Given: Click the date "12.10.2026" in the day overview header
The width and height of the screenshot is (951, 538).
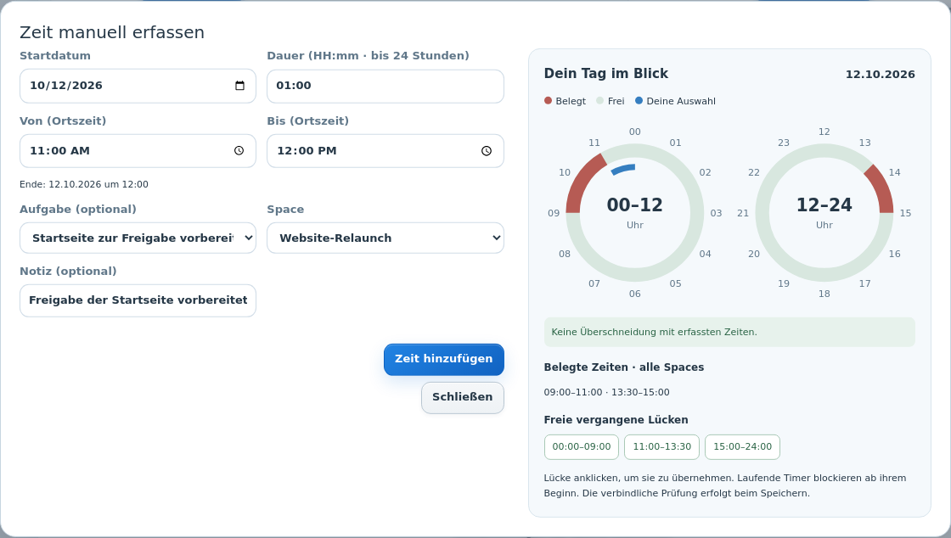Looking at the screenshot, I should click(x=880, y=75).
